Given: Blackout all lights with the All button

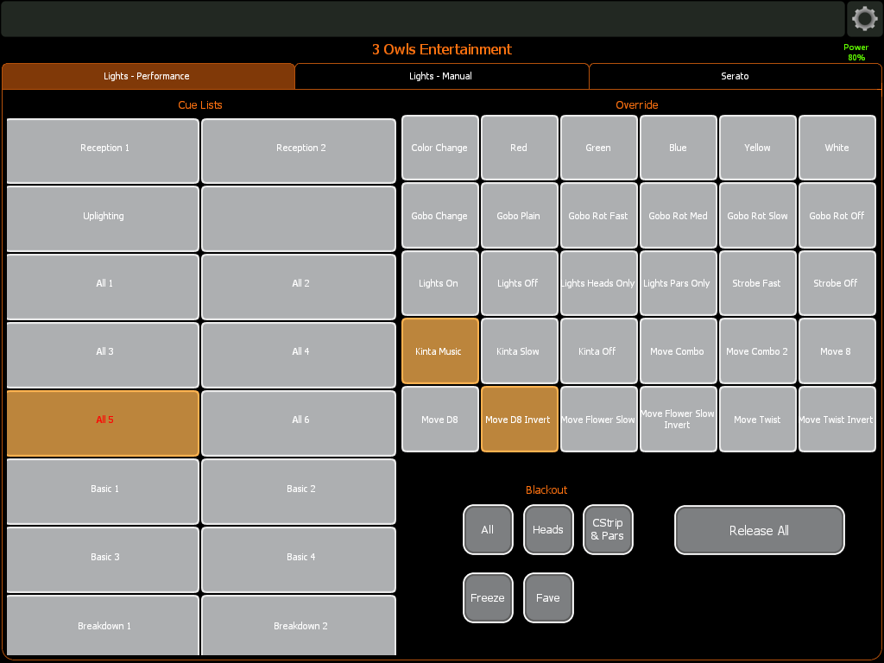Looking at the screenshot, I should [488, 529].
